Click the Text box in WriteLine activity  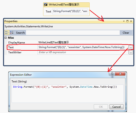pos(70,11)
